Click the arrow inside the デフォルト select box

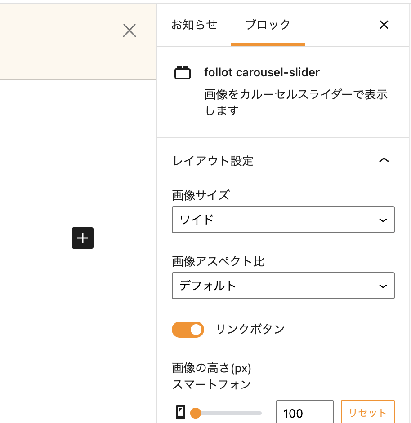click(383, 286)
